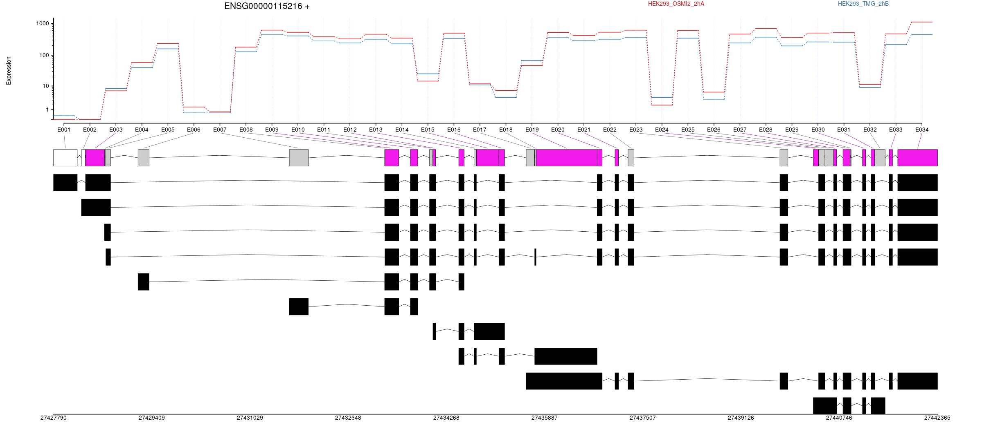This screenshot has height=425, width=982.
Task: Click genomic coordinate 27429409
Action: click(x=152, y=418)
